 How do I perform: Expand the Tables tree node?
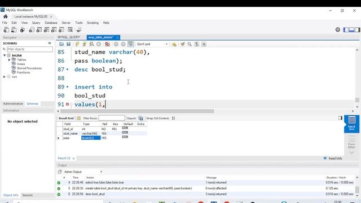coord(10,60)
